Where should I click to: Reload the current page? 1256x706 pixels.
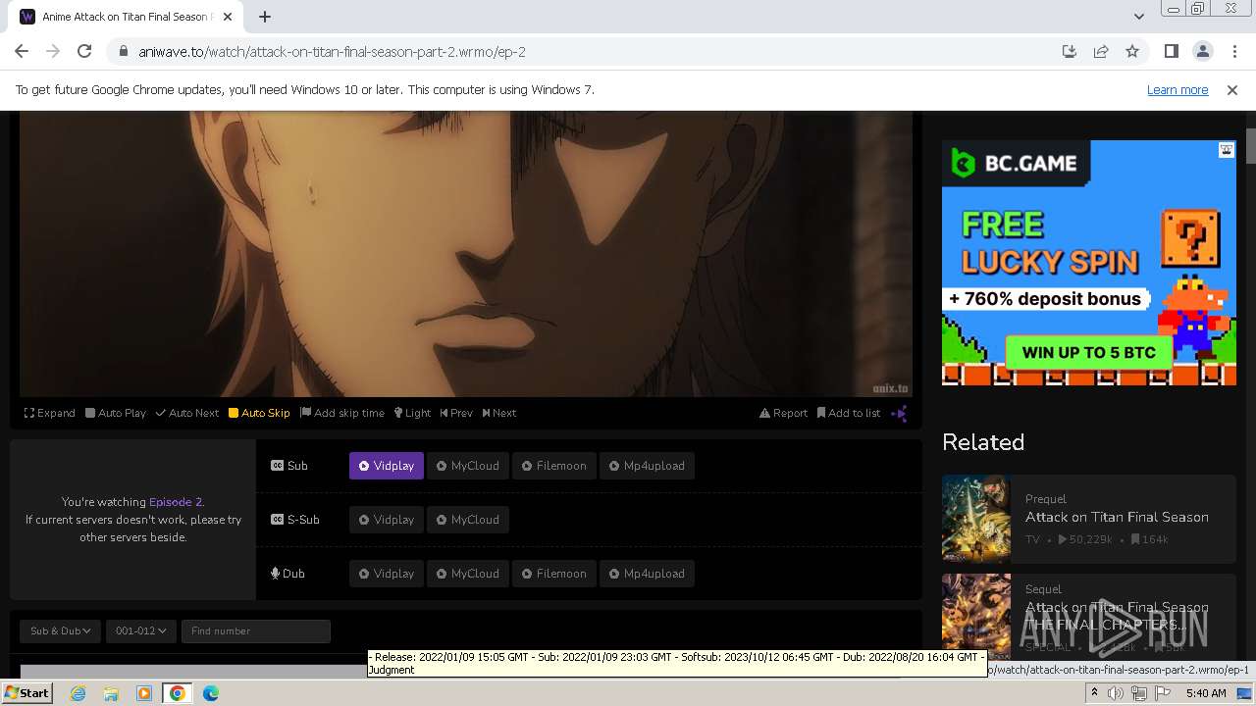coord(84,52)
